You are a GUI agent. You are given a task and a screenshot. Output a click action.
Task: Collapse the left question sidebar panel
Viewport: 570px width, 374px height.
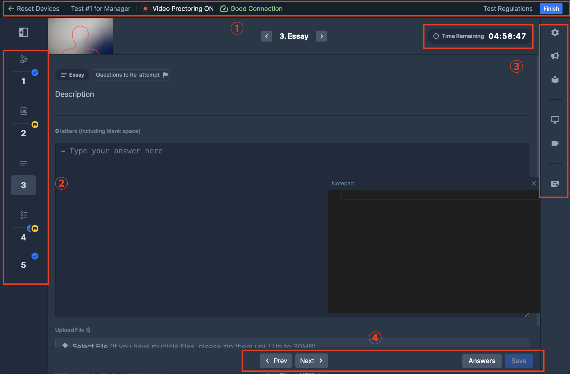pyautogui.click(x=23, y=32)
